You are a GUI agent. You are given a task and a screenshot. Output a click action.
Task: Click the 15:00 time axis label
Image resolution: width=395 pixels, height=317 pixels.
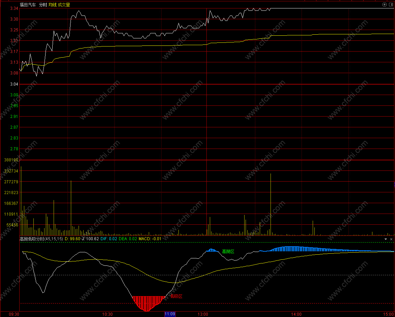coord(389,314)
